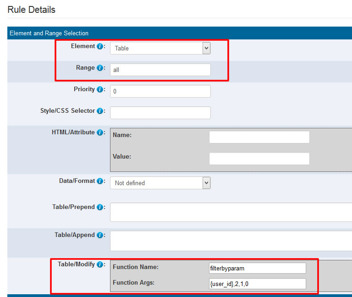Click the HTML/Attribute info icon
This screenshot has height=297, width=352.
pyautogui.click(x=100, y=132)
